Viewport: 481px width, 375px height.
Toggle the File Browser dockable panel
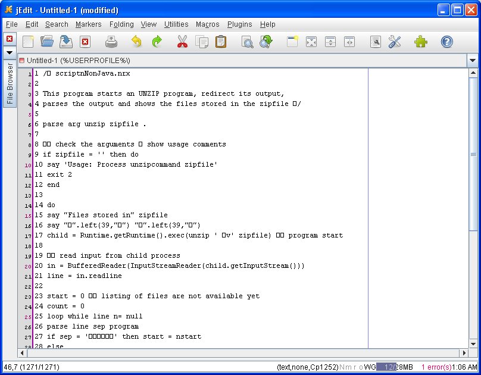(x=10, y=83)
